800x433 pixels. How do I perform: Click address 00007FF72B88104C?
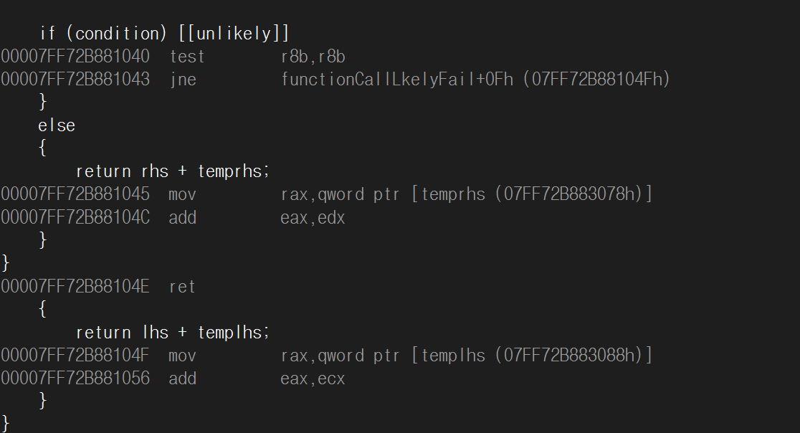tap(75, 217)
